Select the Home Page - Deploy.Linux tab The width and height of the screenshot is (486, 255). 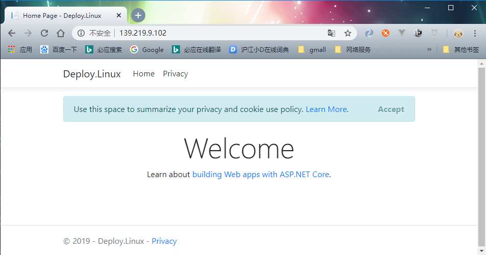[x=66, y=15]
